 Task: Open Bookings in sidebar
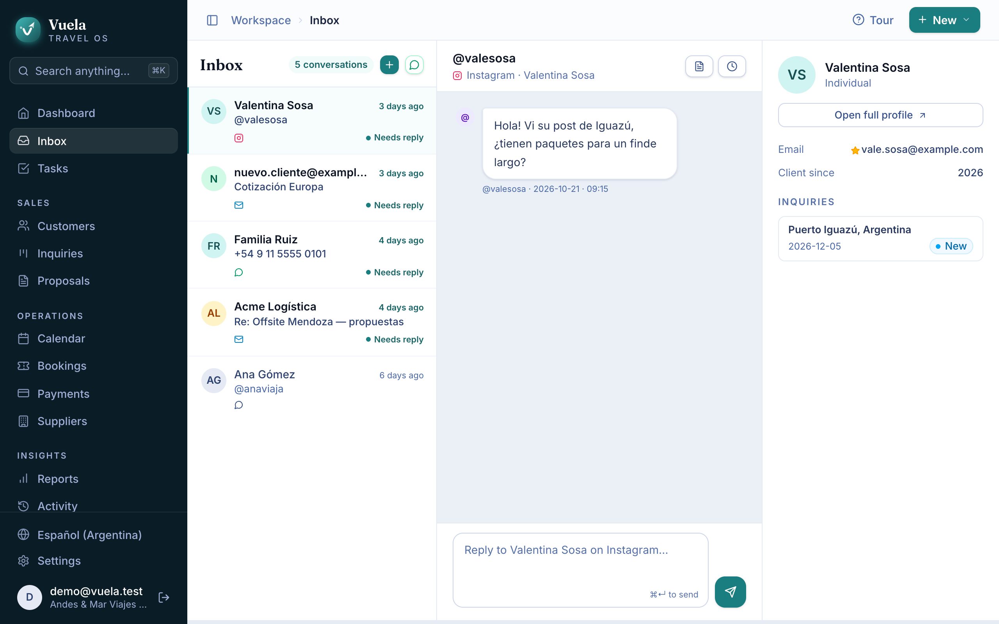click(x=94, y=366)
